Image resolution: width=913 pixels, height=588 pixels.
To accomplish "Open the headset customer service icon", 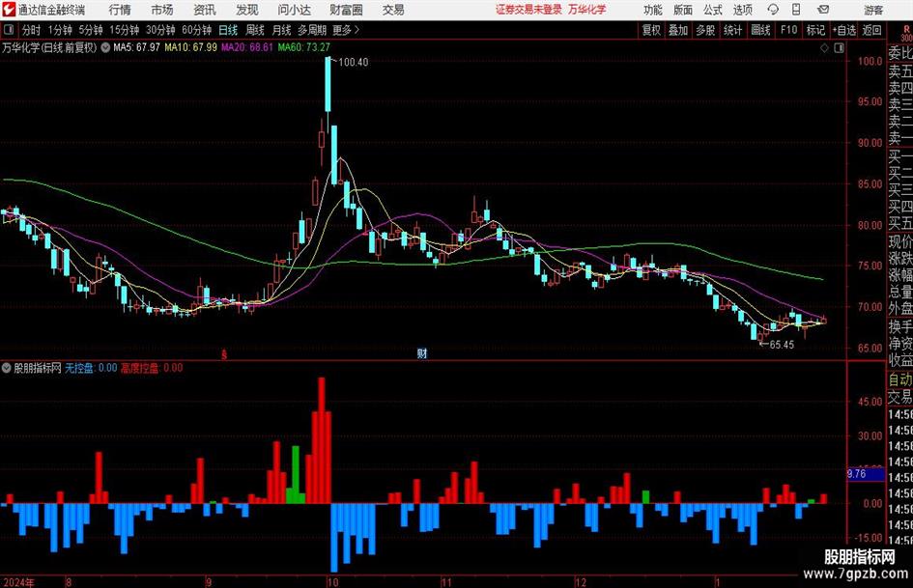I will [773, 10].
